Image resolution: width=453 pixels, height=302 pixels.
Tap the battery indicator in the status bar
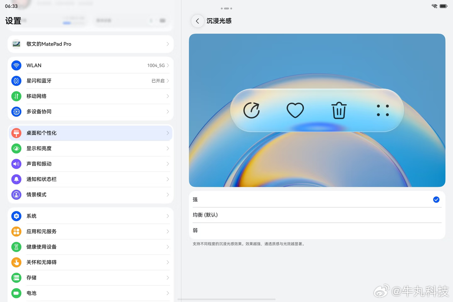point(444,6)
